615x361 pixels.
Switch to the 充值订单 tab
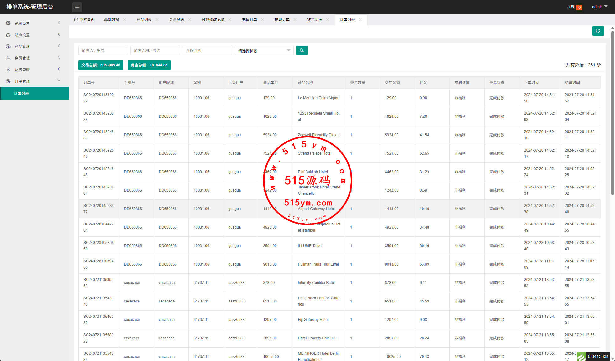coord(249,20)
